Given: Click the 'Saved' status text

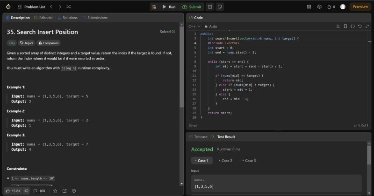Looking at the screenshot, I should [x=193, y=125].
